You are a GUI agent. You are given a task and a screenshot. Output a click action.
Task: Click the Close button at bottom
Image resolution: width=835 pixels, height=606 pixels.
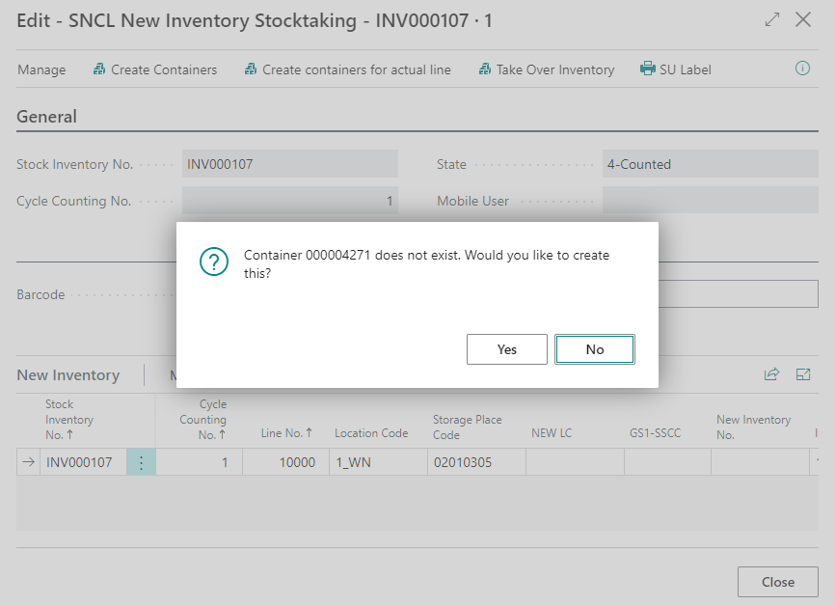pyautogui.click(x=777, y=582)
